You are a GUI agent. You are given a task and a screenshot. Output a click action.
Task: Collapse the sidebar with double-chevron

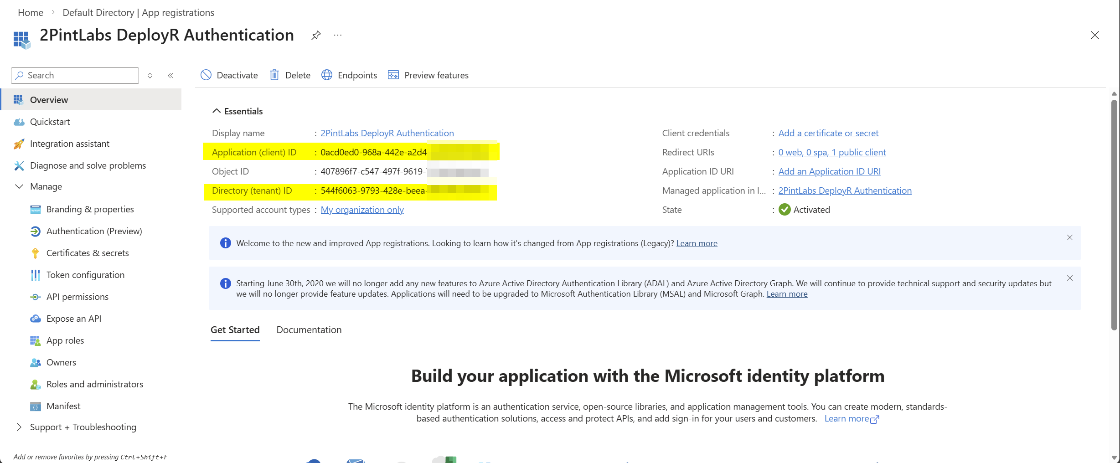pyautogui.click(x=170, y=76)
